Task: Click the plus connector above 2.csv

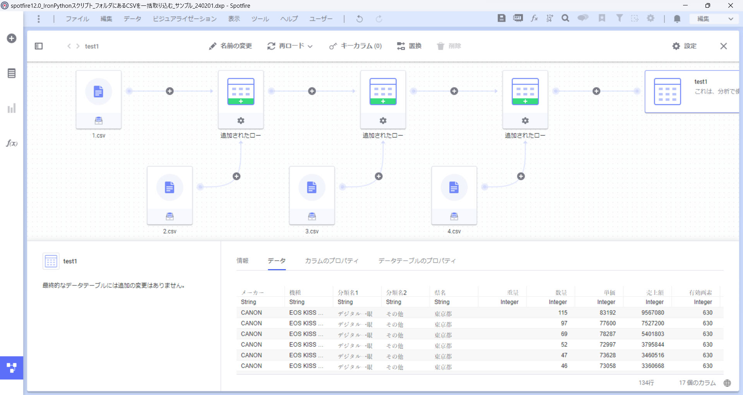Action: coord(236,176)
